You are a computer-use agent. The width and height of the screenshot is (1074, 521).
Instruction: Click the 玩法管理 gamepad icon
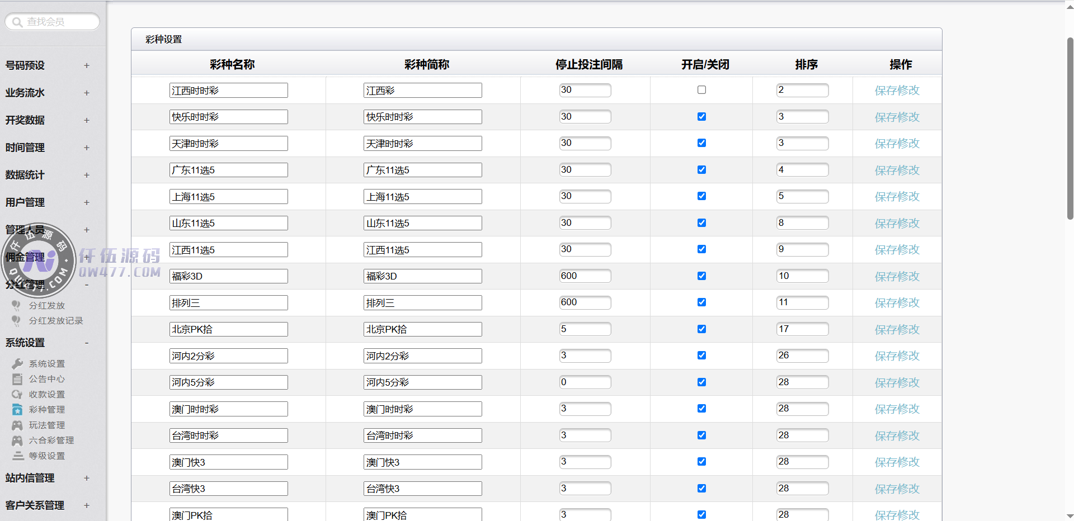pos(17,425)
